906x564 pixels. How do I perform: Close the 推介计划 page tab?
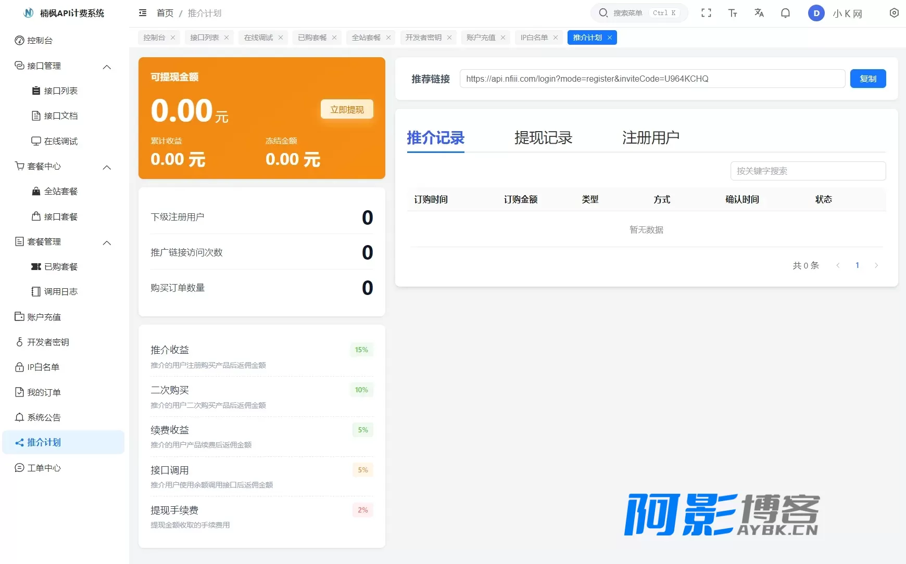610,37
